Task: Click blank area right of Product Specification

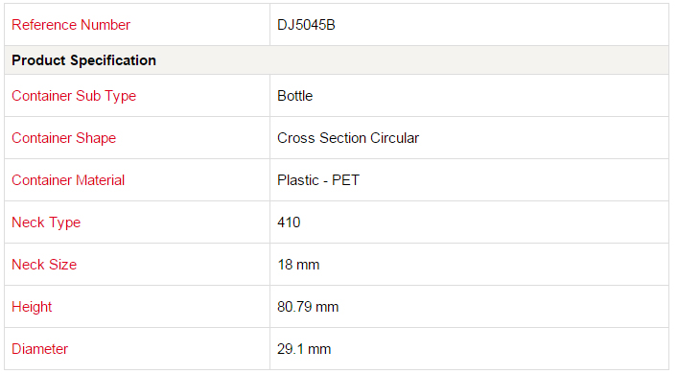Action: [x=410, y=60]
